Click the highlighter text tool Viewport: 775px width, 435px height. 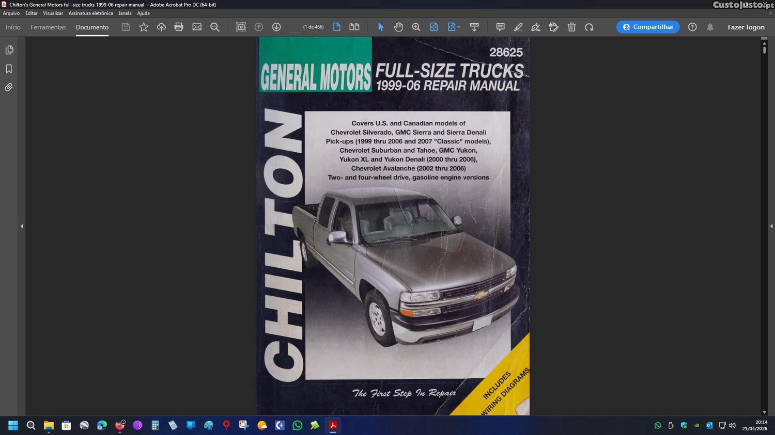click(518, 27)
